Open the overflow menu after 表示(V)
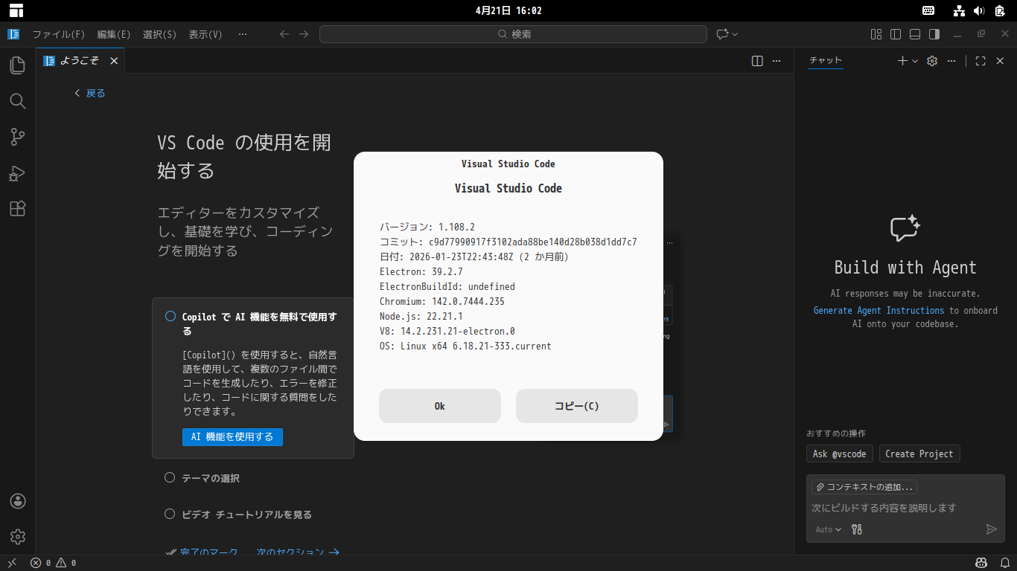 click(x=242, y=34)
